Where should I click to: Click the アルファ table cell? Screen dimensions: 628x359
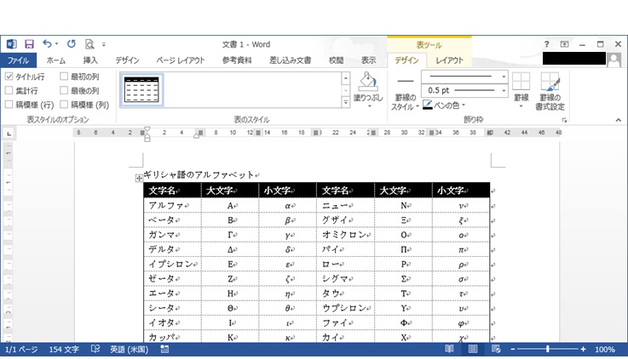(x=173, y=206)
